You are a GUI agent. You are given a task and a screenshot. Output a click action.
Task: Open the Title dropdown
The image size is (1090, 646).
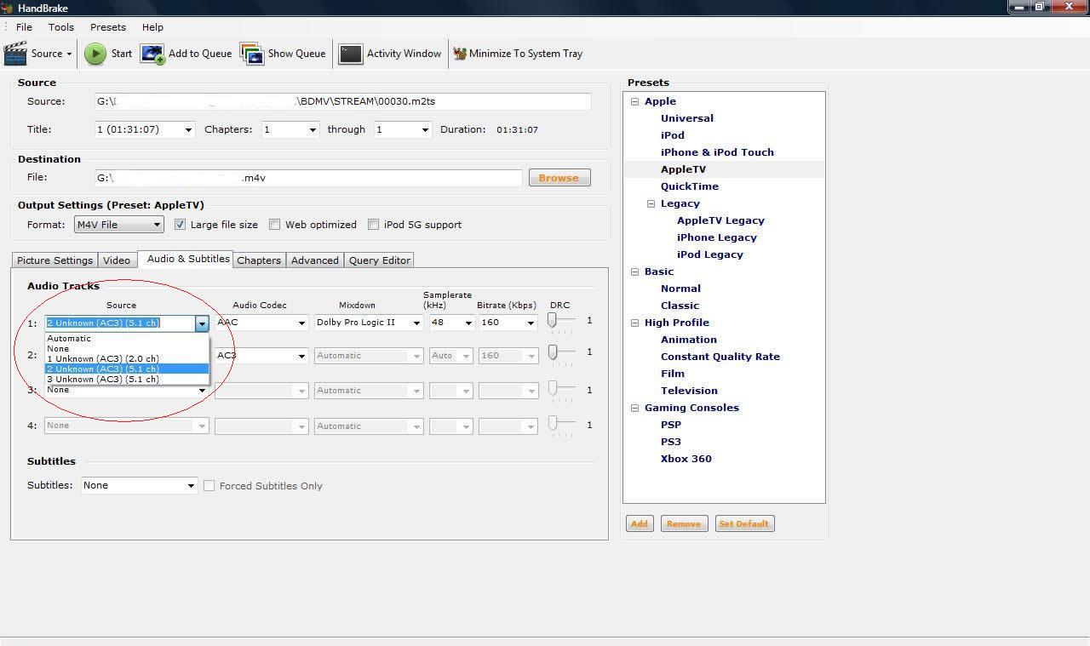[x=145, y=129]
